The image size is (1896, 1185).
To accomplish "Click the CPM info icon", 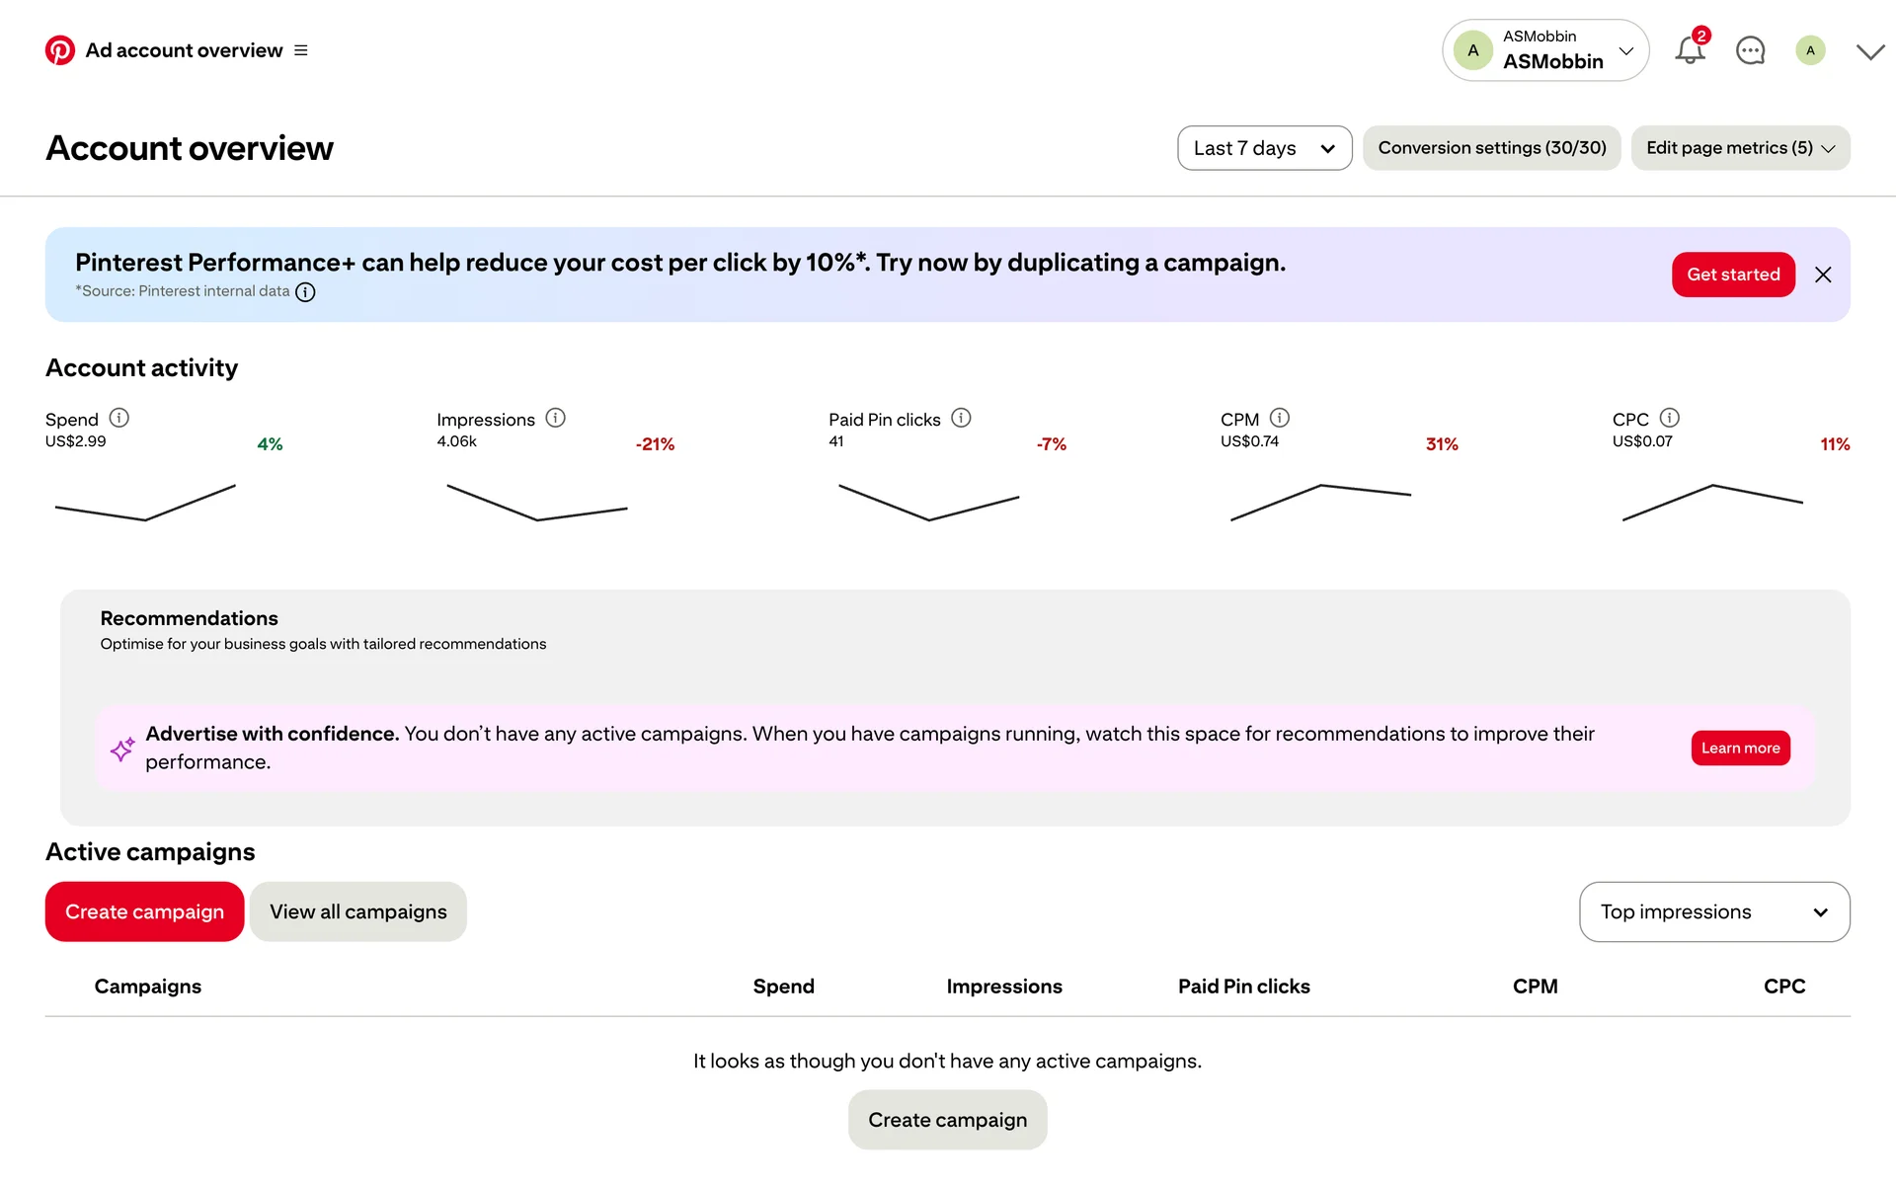I will coord(1280,418).
